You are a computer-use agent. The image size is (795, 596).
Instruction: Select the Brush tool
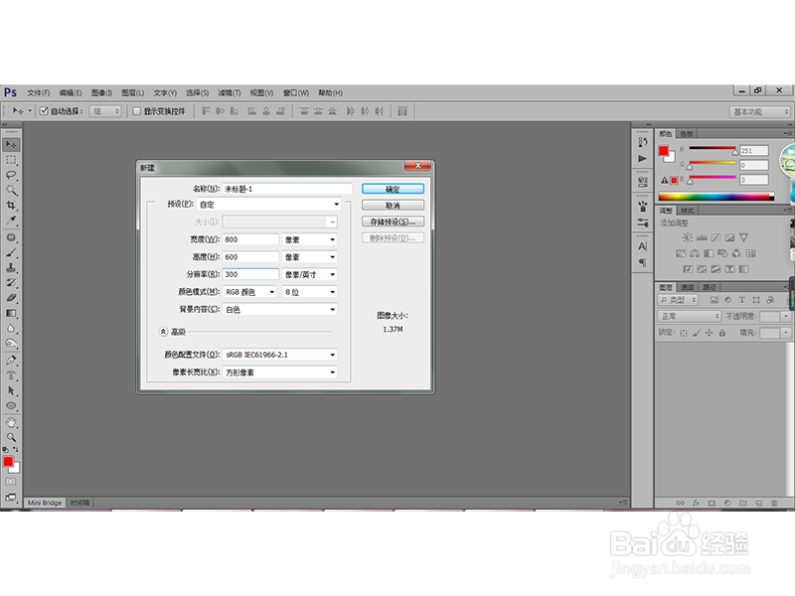point(11,253)
